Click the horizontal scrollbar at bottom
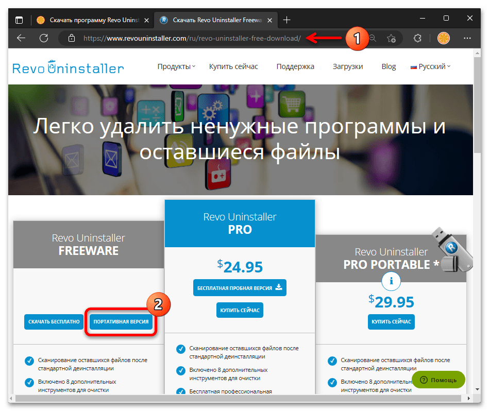 click(239, 398)
